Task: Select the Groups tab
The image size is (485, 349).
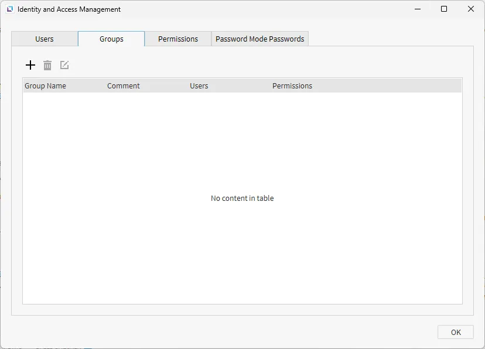Action: click(x=111, y=39)
